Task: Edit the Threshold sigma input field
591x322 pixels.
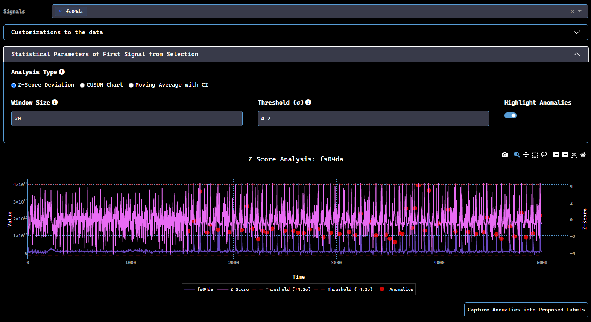Action: (x=373, y=118)
